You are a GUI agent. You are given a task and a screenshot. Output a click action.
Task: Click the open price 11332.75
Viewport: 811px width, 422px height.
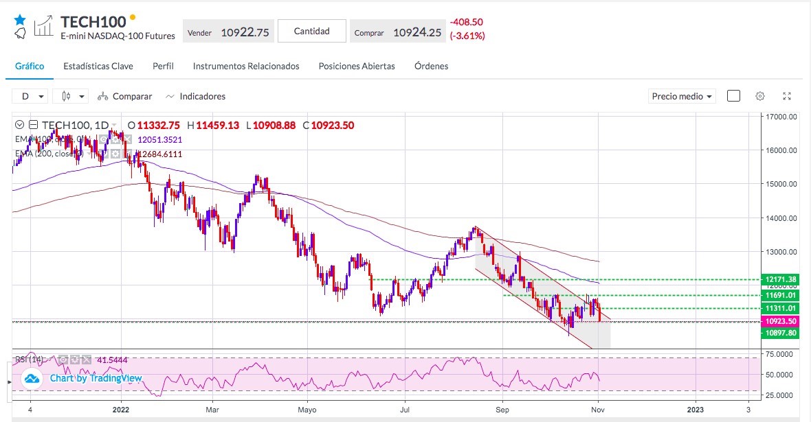click(158, 125)
